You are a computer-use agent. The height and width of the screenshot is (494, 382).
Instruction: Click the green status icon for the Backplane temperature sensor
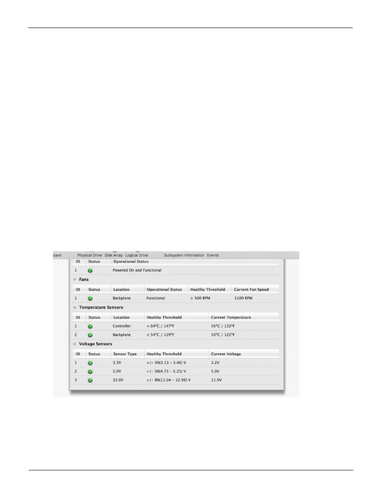90,335
